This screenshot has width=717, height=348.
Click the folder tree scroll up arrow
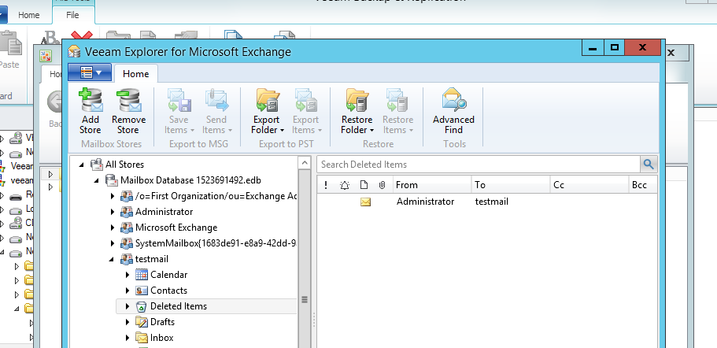tap(304, 163)
